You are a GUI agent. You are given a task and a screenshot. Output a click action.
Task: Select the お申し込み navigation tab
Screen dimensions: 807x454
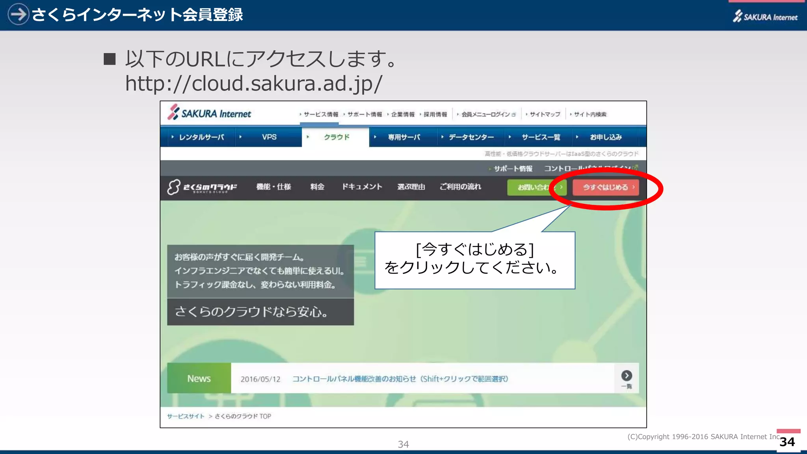coord(606,137)
